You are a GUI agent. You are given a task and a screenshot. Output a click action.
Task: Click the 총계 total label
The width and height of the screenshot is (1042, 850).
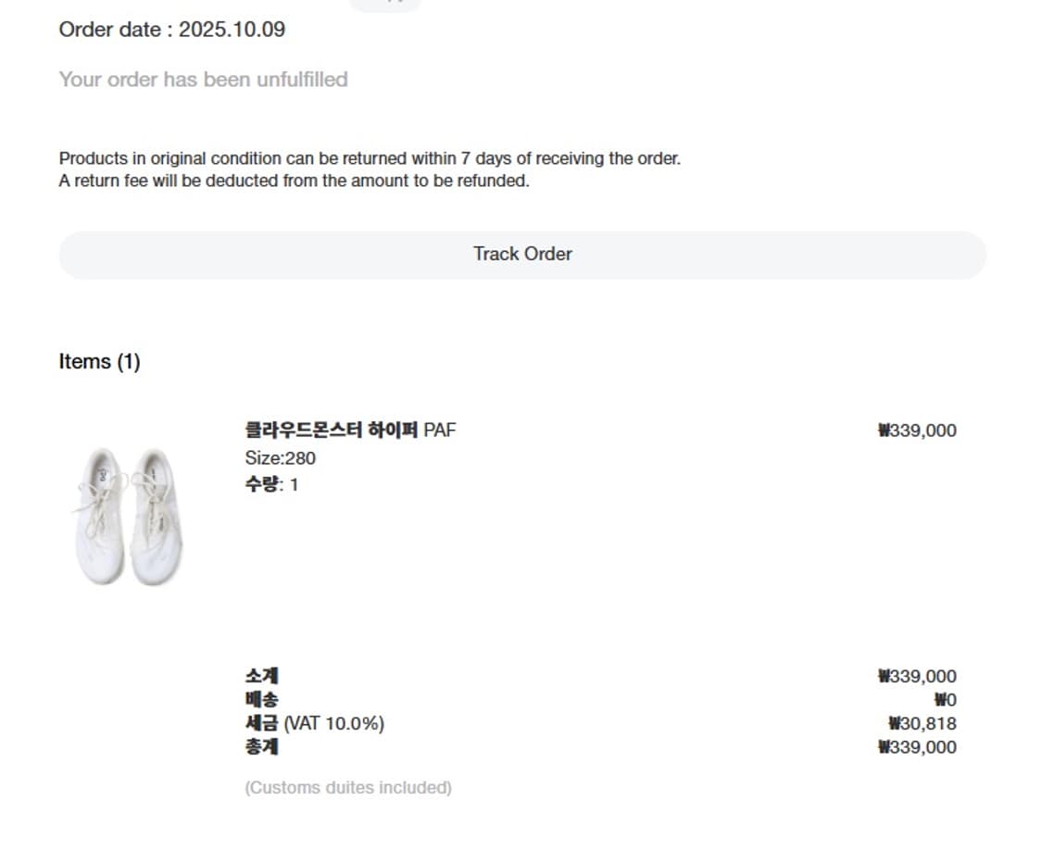tap(261, 746)
